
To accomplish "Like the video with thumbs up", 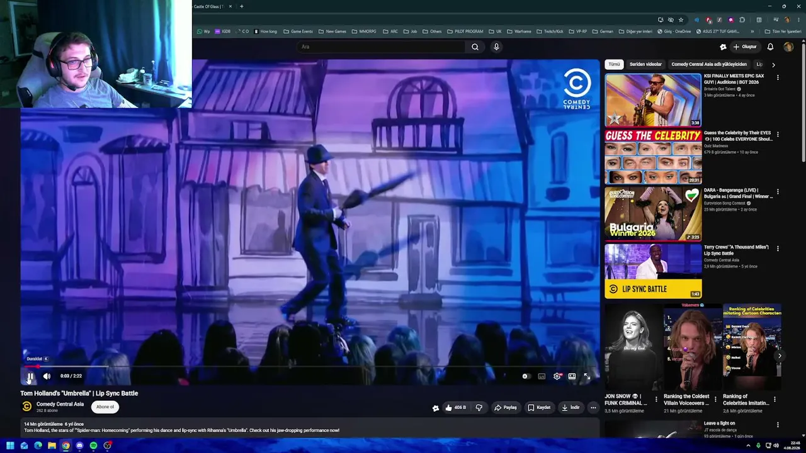I will point(457,408).
